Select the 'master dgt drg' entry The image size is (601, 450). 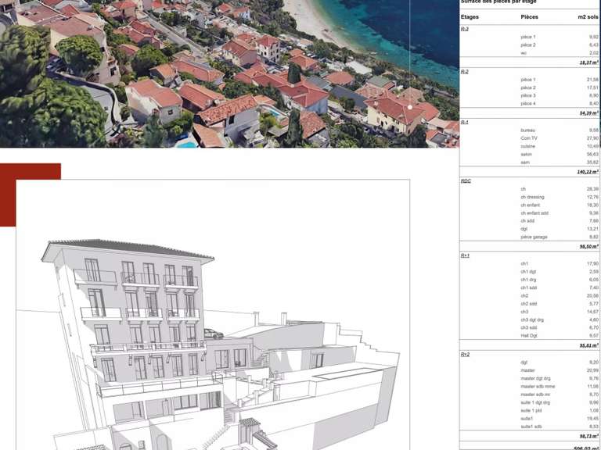[x=535, y=378]
